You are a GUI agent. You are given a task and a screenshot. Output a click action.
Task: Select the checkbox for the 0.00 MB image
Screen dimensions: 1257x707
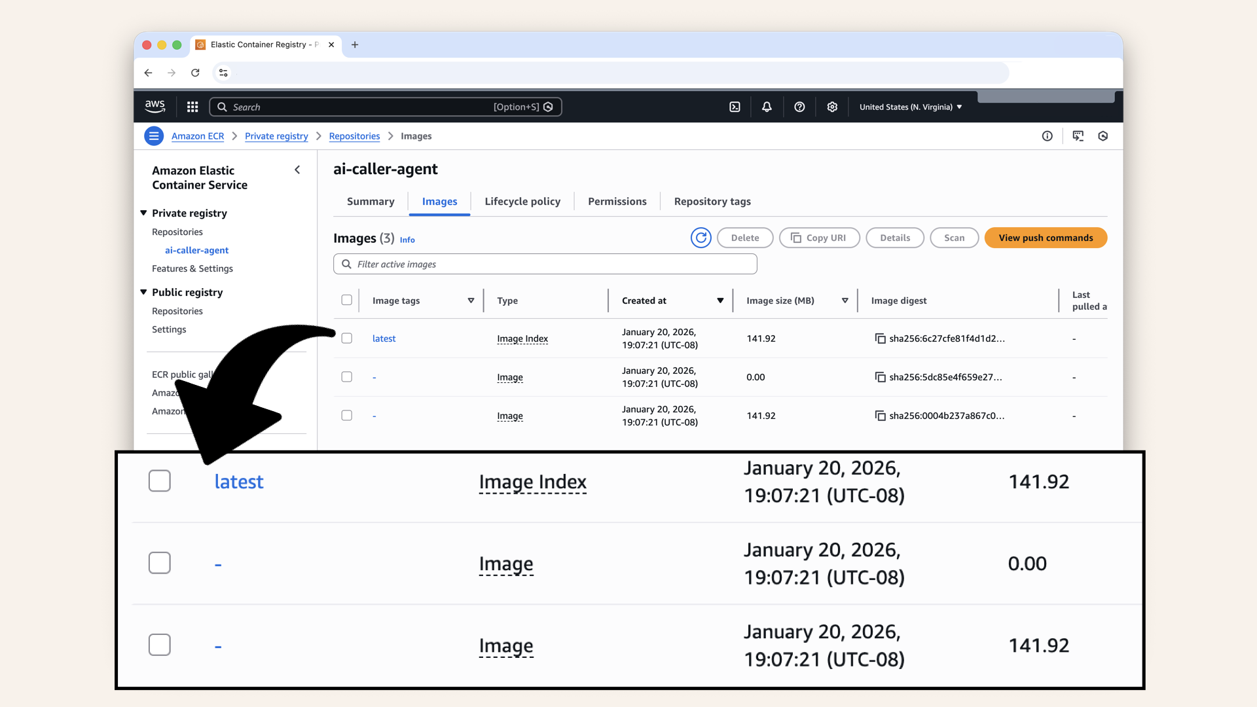[347, 377]
